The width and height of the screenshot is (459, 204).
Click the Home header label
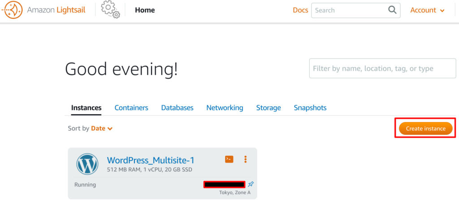click(145, 10)
